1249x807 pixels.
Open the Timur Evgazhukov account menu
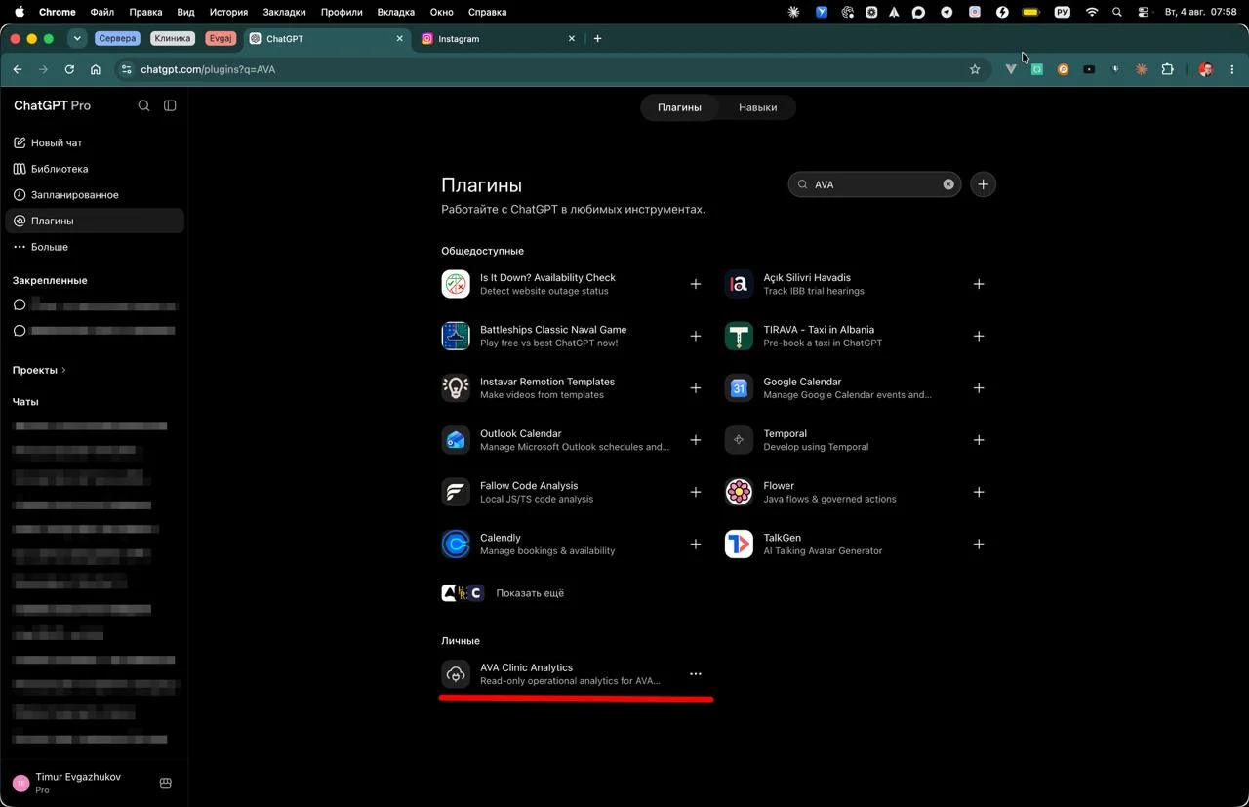[78, 783]
